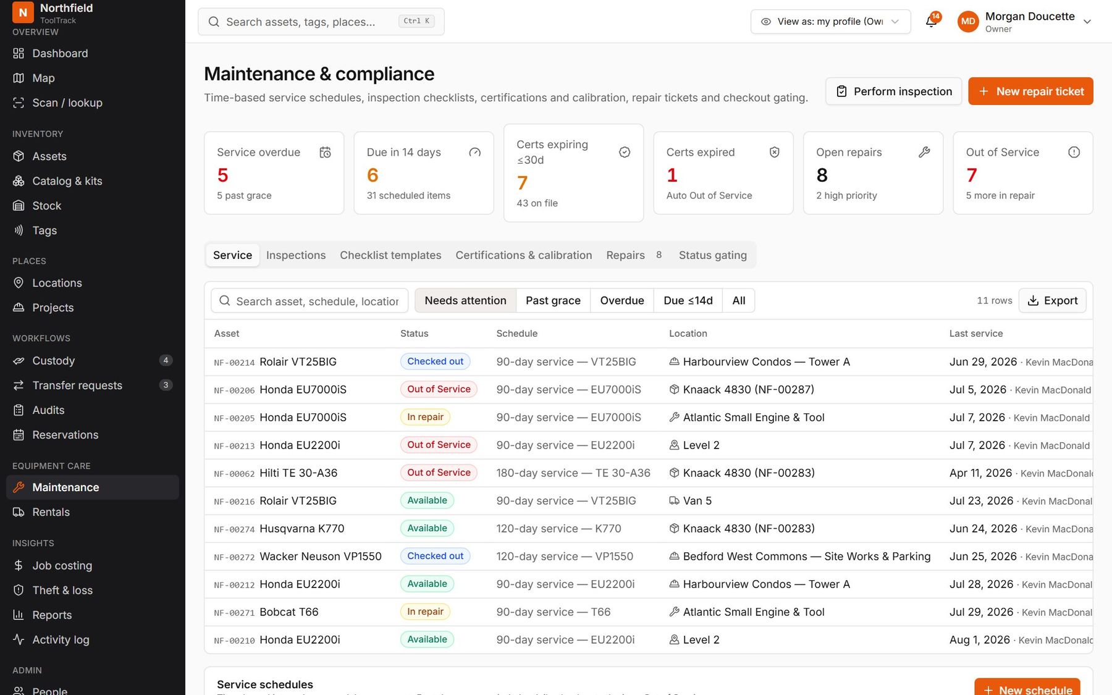Click the MD user avatar
Image resolution: width=1112 pixels, height=695 pixels.
tap(968, 22)
